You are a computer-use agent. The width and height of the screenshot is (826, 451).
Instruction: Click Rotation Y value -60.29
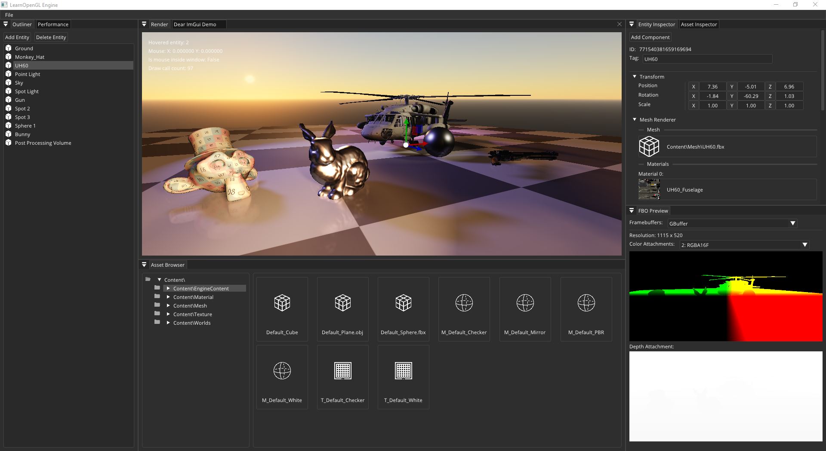click(x=751, y=96)
